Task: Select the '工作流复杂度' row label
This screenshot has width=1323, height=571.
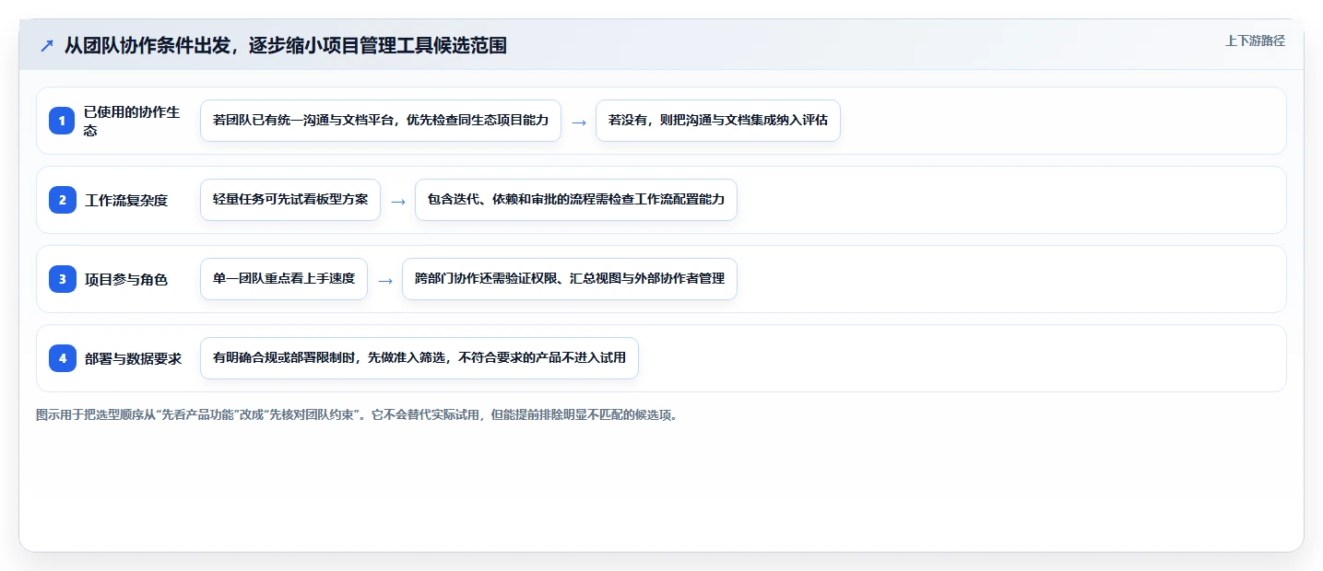Action: (x=126, y=200)
